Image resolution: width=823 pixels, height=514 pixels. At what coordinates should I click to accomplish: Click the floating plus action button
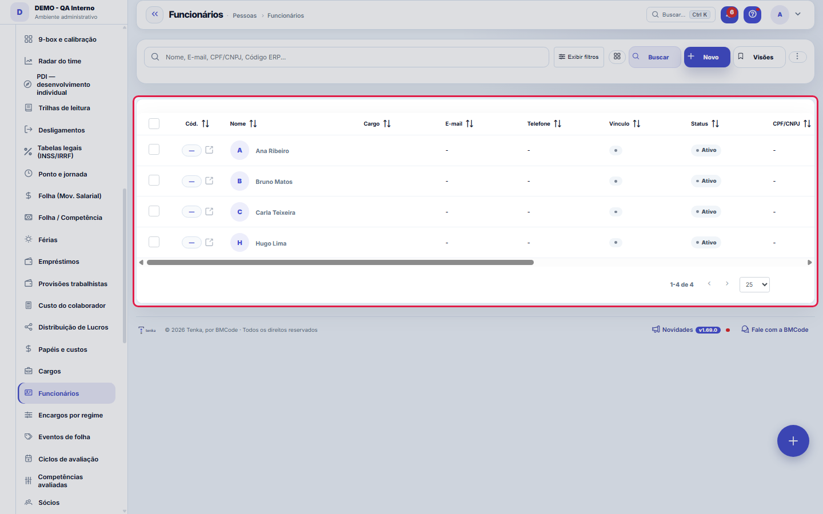[x=793, y=441]
